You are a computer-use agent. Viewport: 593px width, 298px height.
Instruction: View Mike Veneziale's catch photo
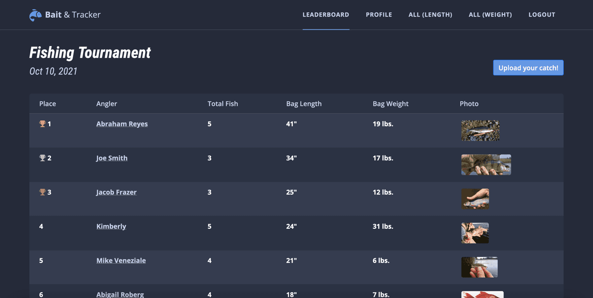[x=479, y=267]
